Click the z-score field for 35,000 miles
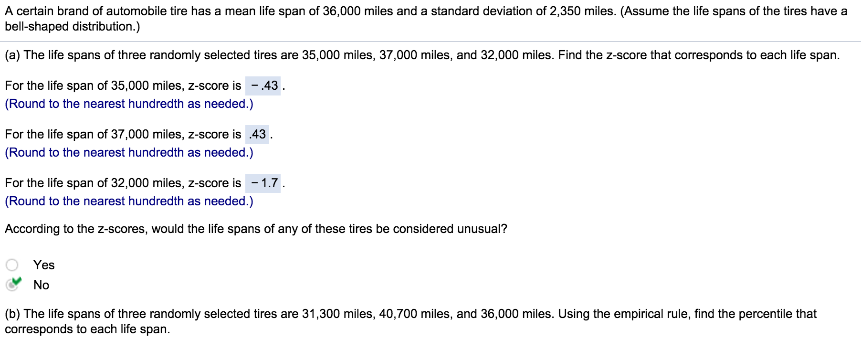The image size is (861, 339). [x=263, y=86]
